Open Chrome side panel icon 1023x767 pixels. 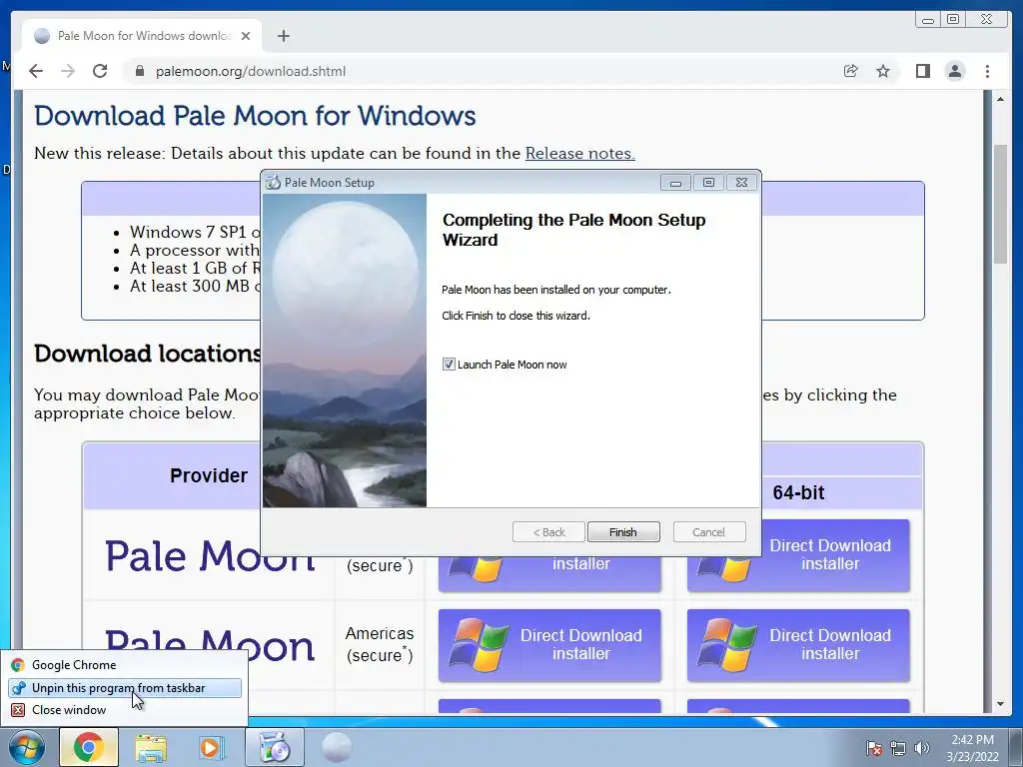tap(922, 71)
